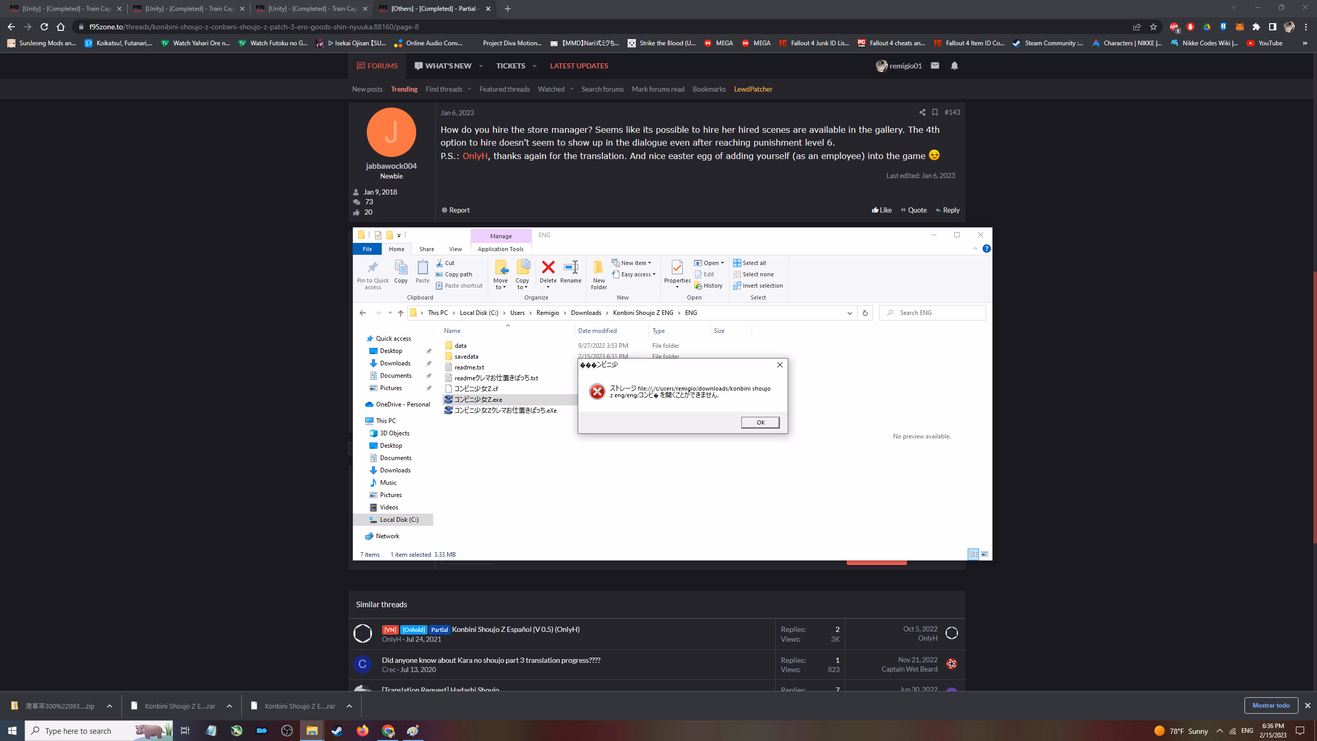
Task: Click OK in the error dialog
Action: 760,422
